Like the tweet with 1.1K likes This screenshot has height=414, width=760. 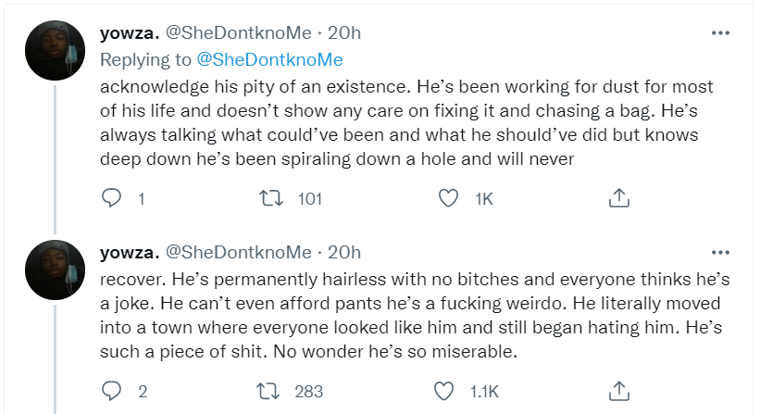pos(448,391)
